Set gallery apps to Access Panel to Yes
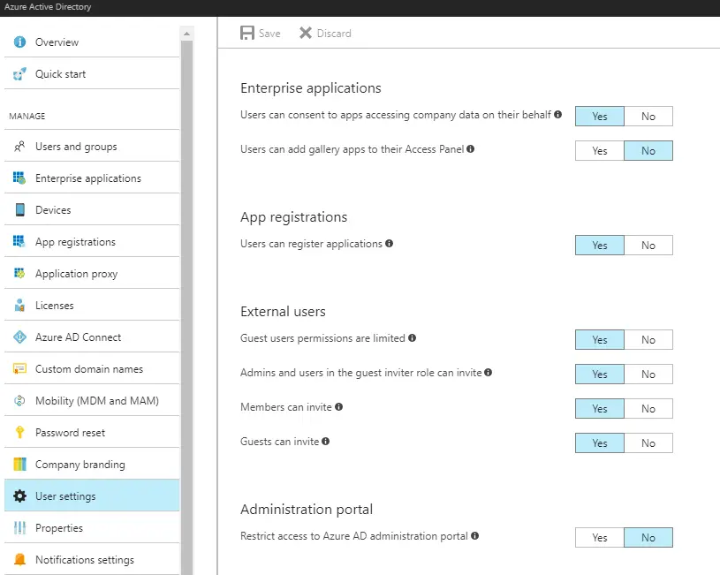Image resolution: width=720 pixels, height=575 pixels. click(x=600, y=151)
